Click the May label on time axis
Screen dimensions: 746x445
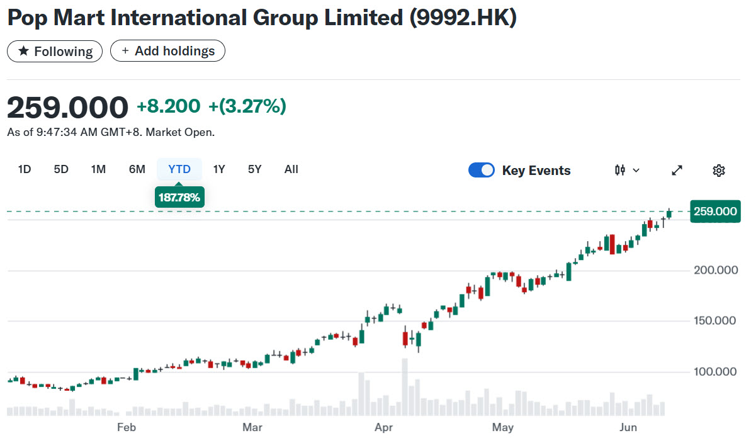click(503, 427)
